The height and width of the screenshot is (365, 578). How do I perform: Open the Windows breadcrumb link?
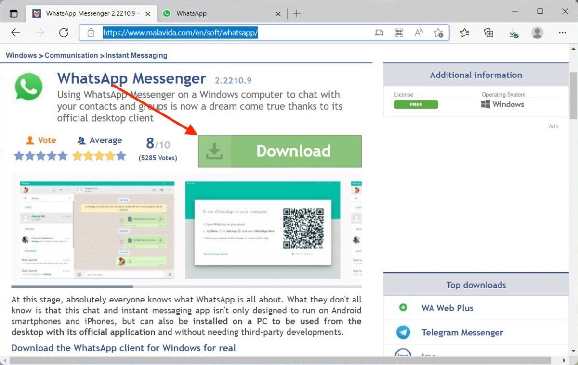[x=21, y=55]
